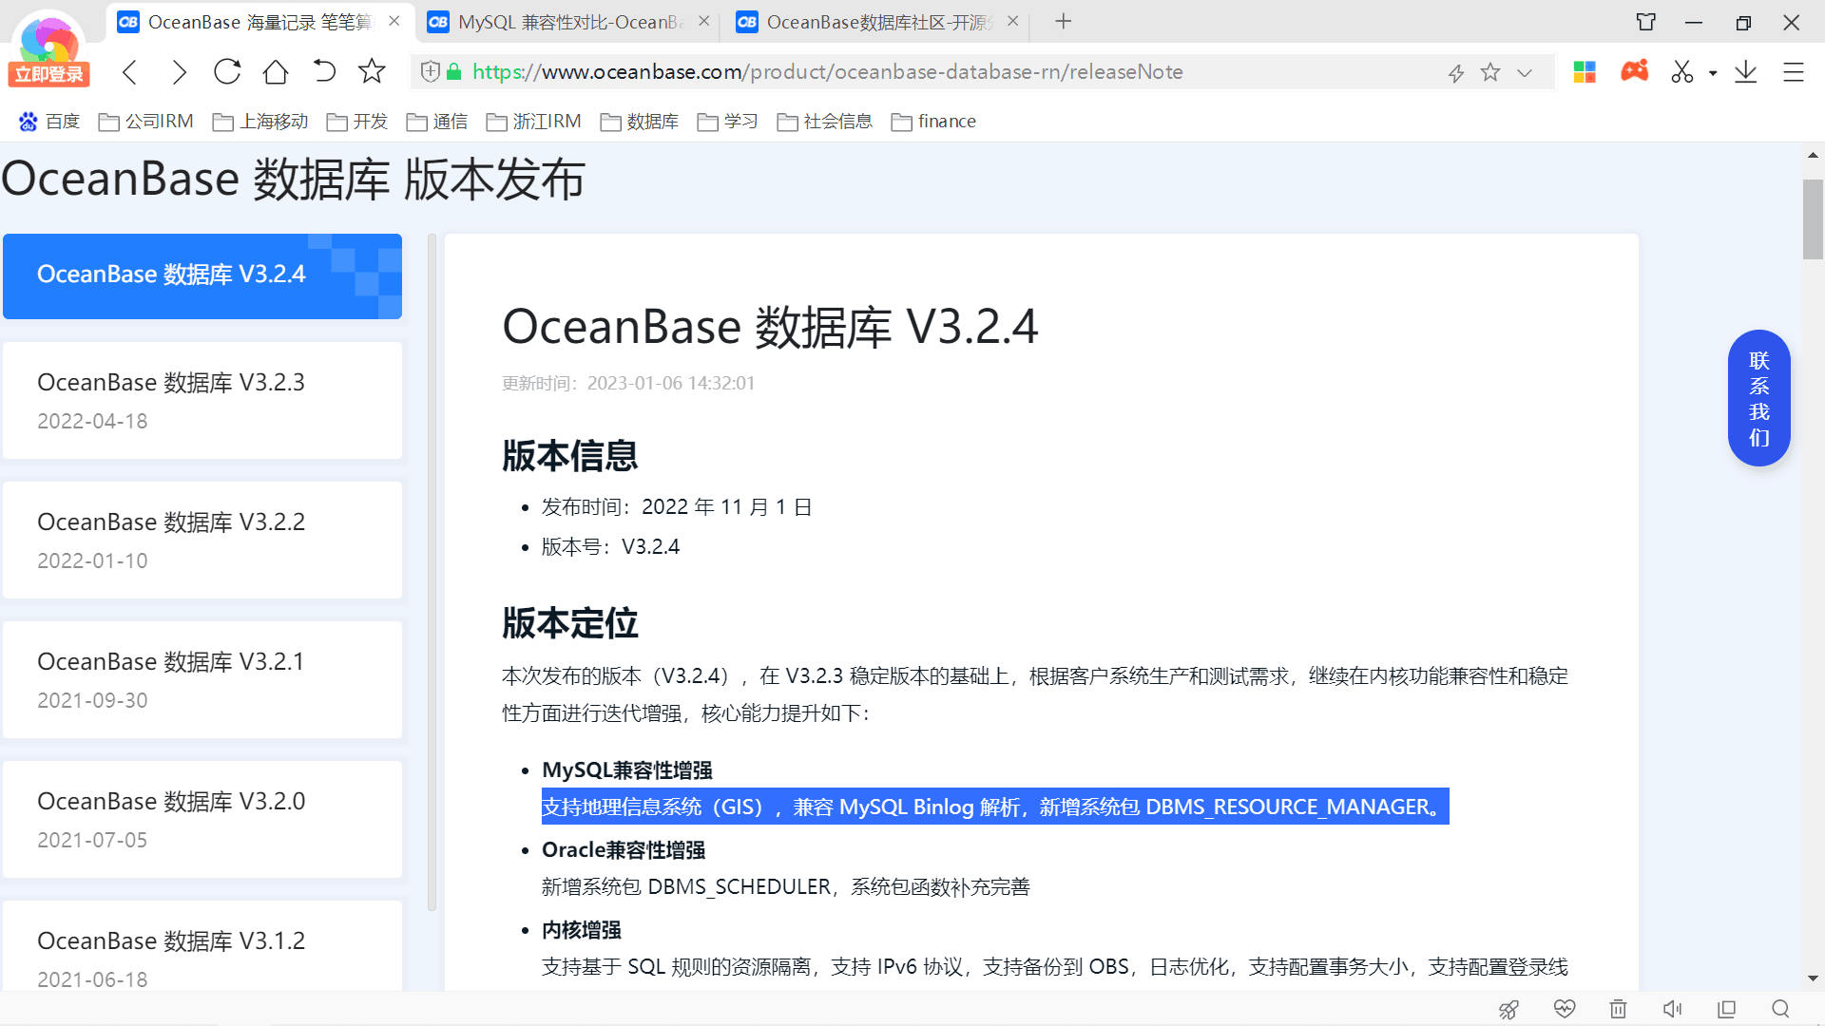Image resolution: width=1825 pixels, height=1026 pixels.
Task: Open the OceanBase 数据库 V3.2.3 release card
Action: point(202,400)
